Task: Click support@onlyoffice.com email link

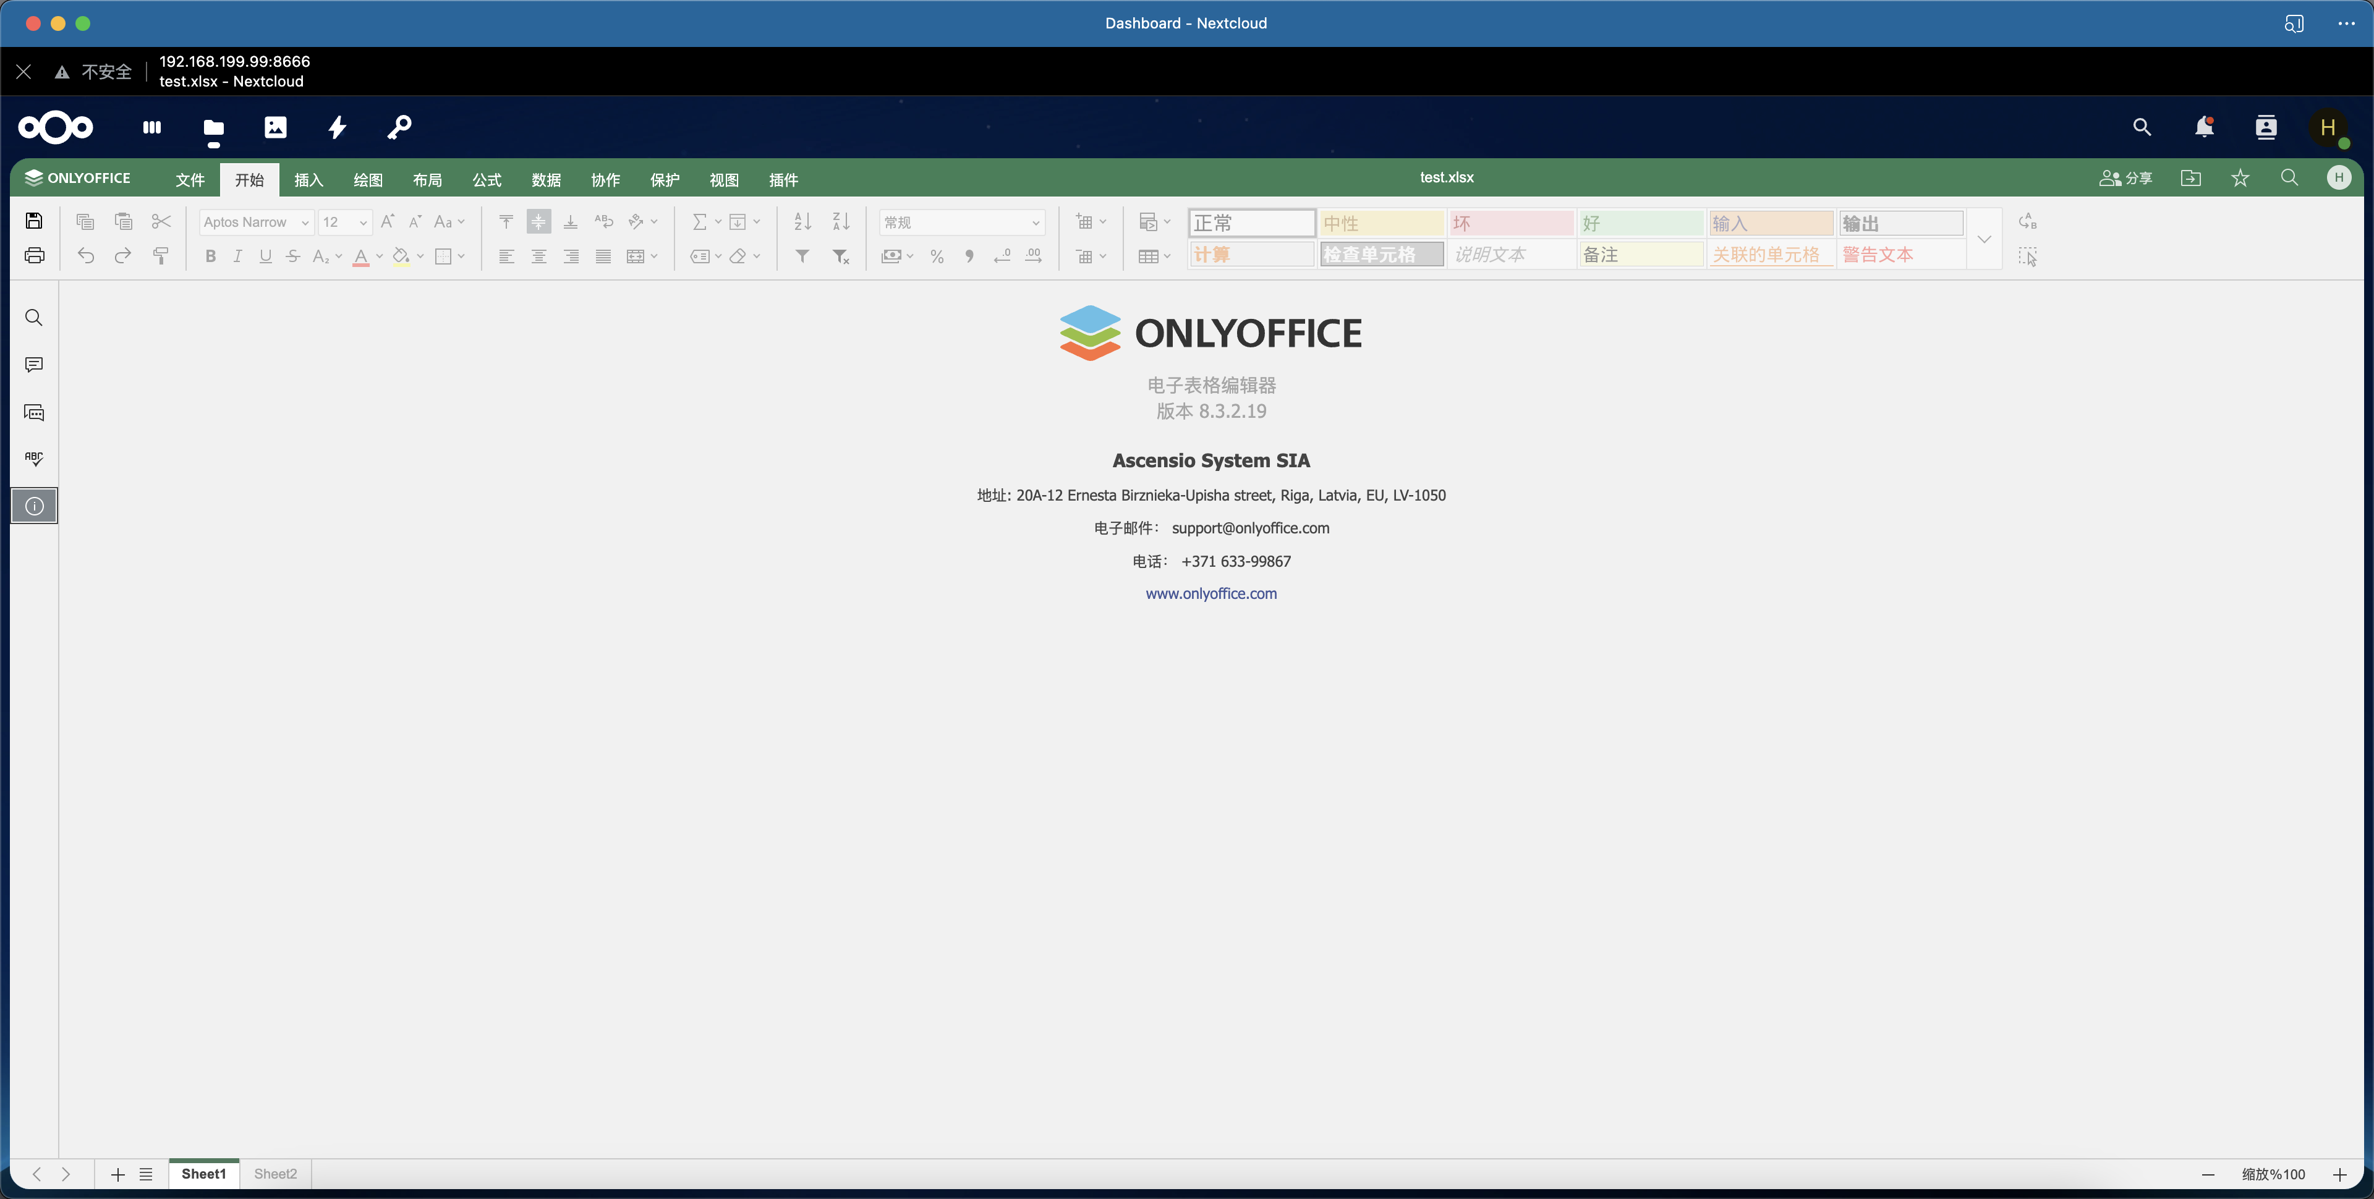Action: point(1251,528)
